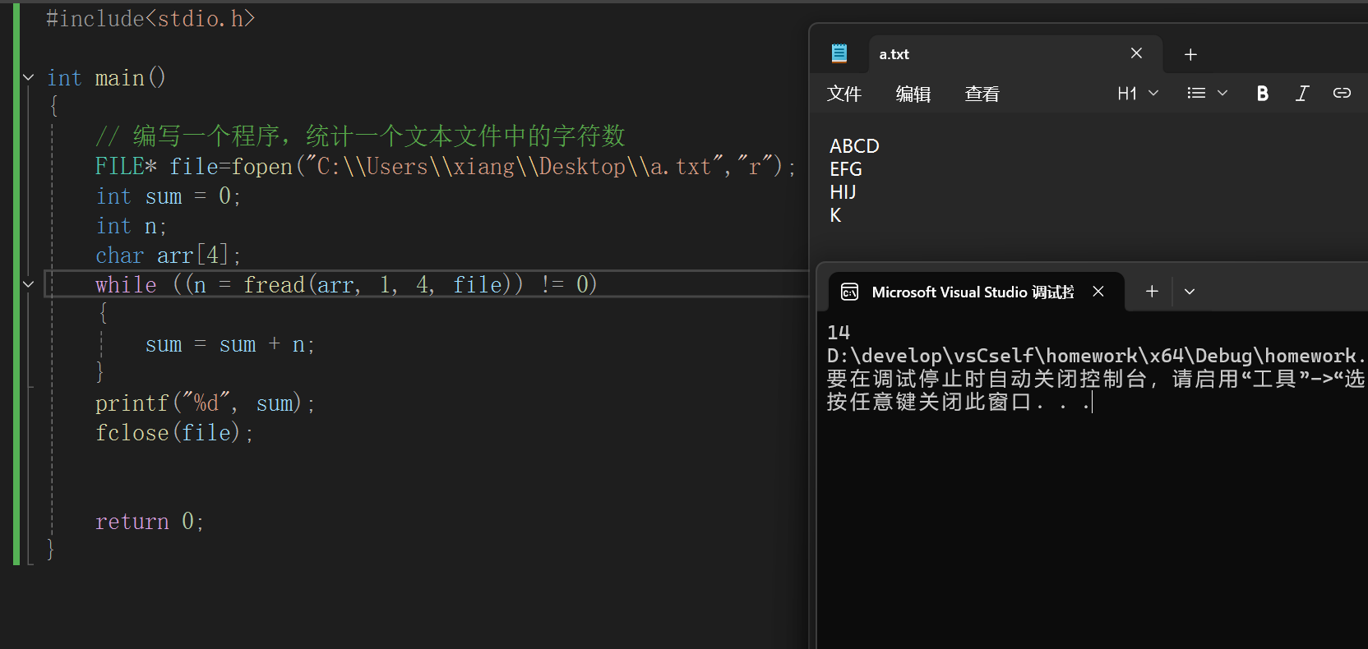This screenshot has width=1368, height=649.
Task: Click the console icon on the debug terminal tab
Action: [849, 292]
